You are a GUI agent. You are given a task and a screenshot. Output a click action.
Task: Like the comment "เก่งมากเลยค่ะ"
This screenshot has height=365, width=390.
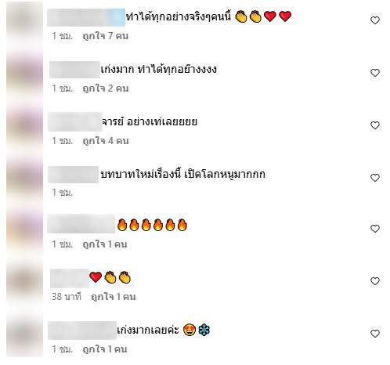pos(375,334)
